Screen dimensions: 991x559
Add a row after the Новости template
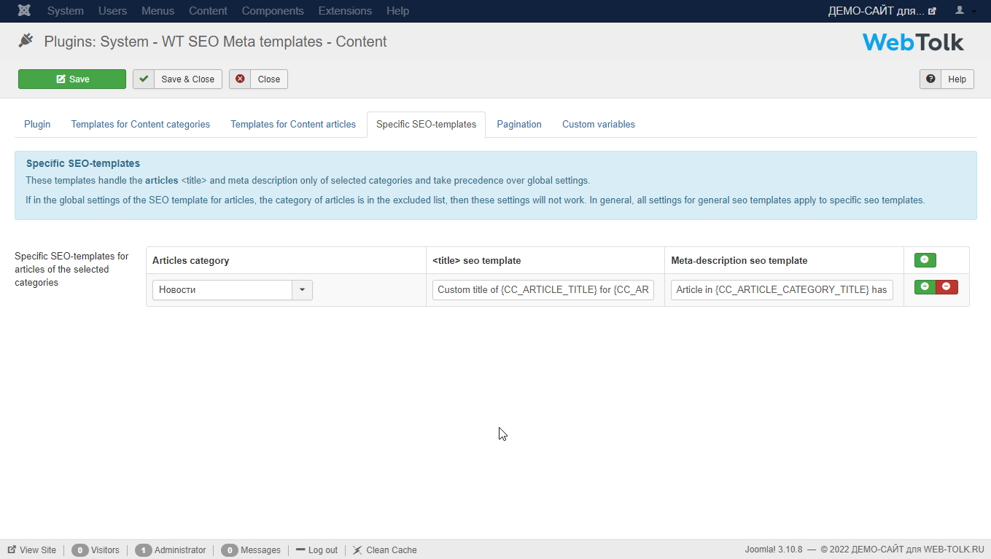point(925,287)
